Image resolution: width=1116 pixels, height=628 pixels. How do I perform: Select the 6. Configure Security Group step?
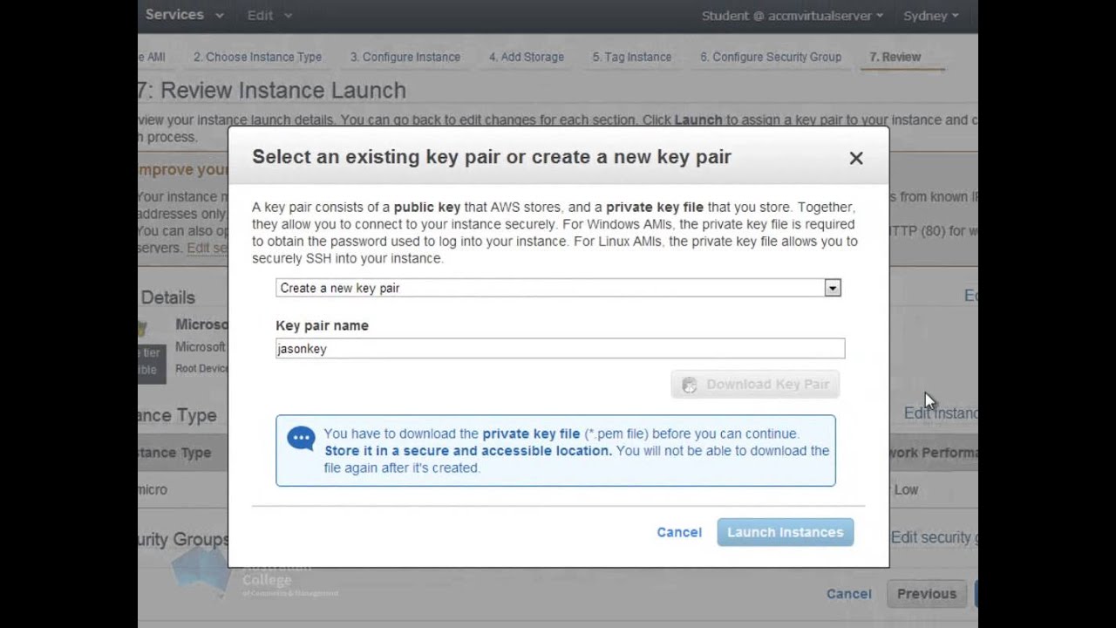coord(771,57)
